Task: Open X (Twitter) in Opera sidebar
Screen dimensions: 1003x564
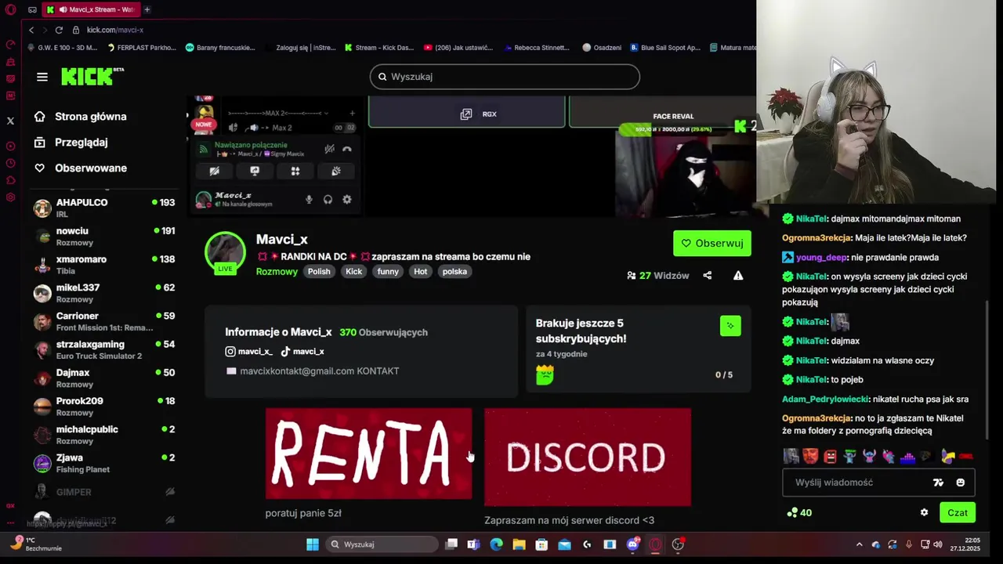Action: (x=10, y=121)
